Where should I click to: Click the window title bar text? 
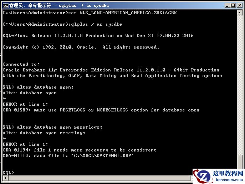point(59,6)
